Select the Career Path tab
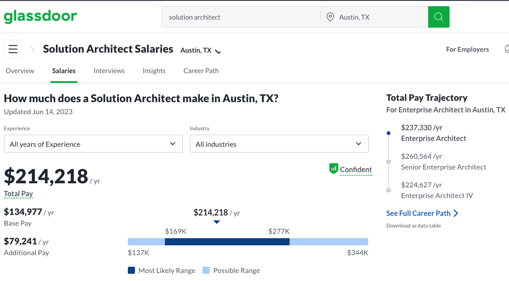This screenshot has height=281, width=509. pyautogui.click(x=201, y=71)
